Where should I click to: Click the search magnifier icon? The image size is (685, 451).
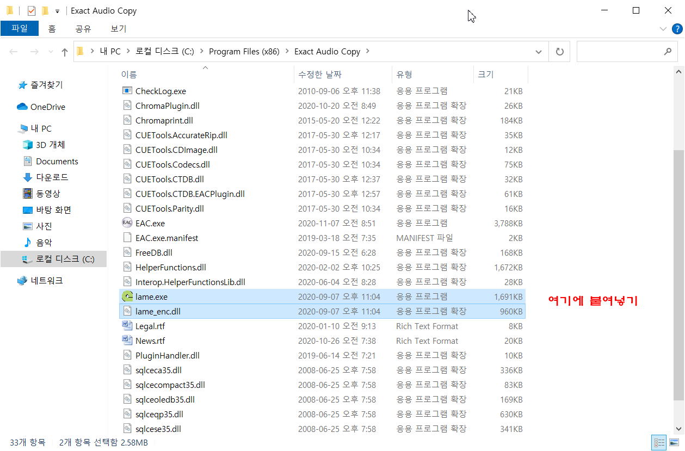pos(668,52)
